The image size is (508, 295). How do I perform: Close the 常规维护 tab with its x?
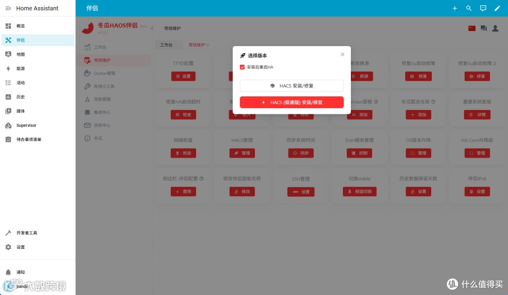208,45
